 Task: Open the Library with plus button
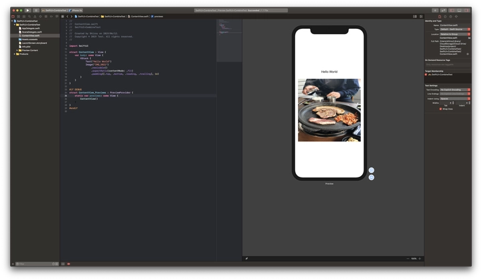435,11
